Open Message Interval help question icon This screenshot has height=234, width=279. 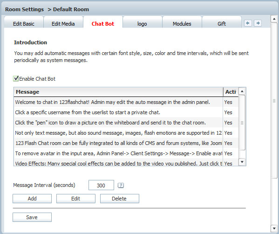point(121,186)
